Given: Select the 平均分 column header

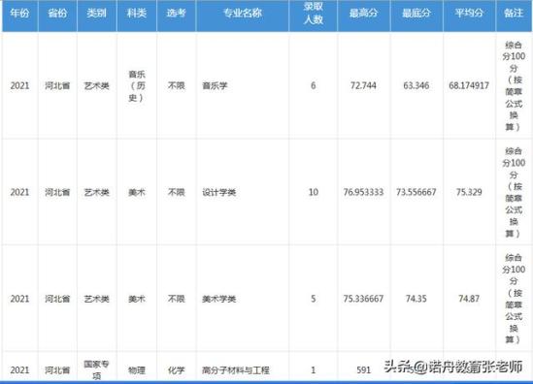Looking at the screenshot, I should pyautogui.click(x=469, y=14).
